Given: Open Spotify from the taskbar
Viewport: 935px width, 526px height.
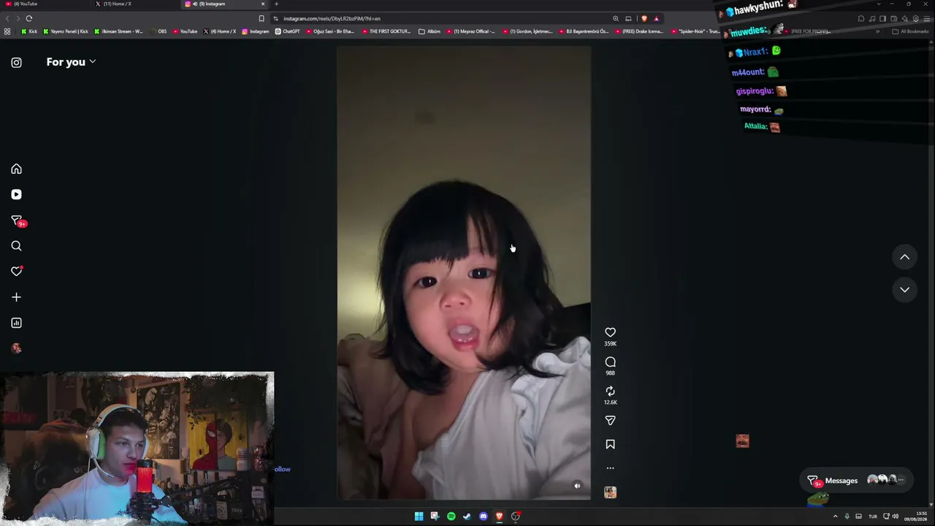Looking at the screenshot, I should pyautogui.click(x=451, y=517).
